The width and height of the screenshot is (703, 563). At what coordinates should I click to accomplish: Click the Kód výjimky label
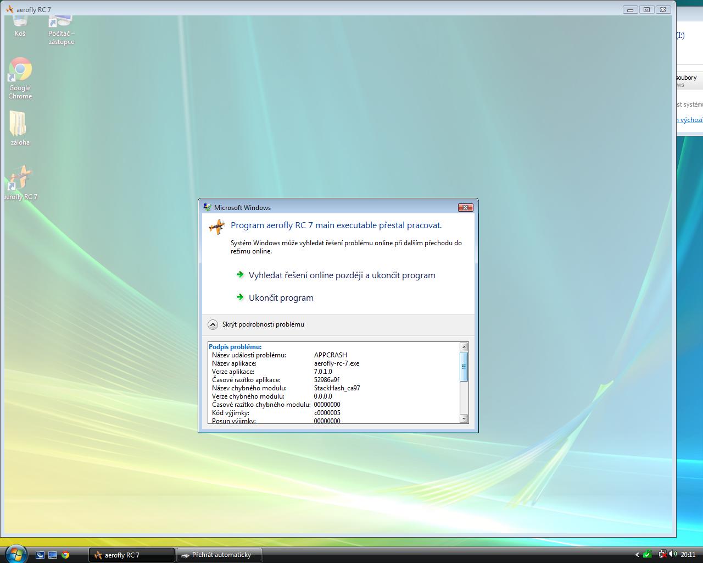[x=231, y=413]
